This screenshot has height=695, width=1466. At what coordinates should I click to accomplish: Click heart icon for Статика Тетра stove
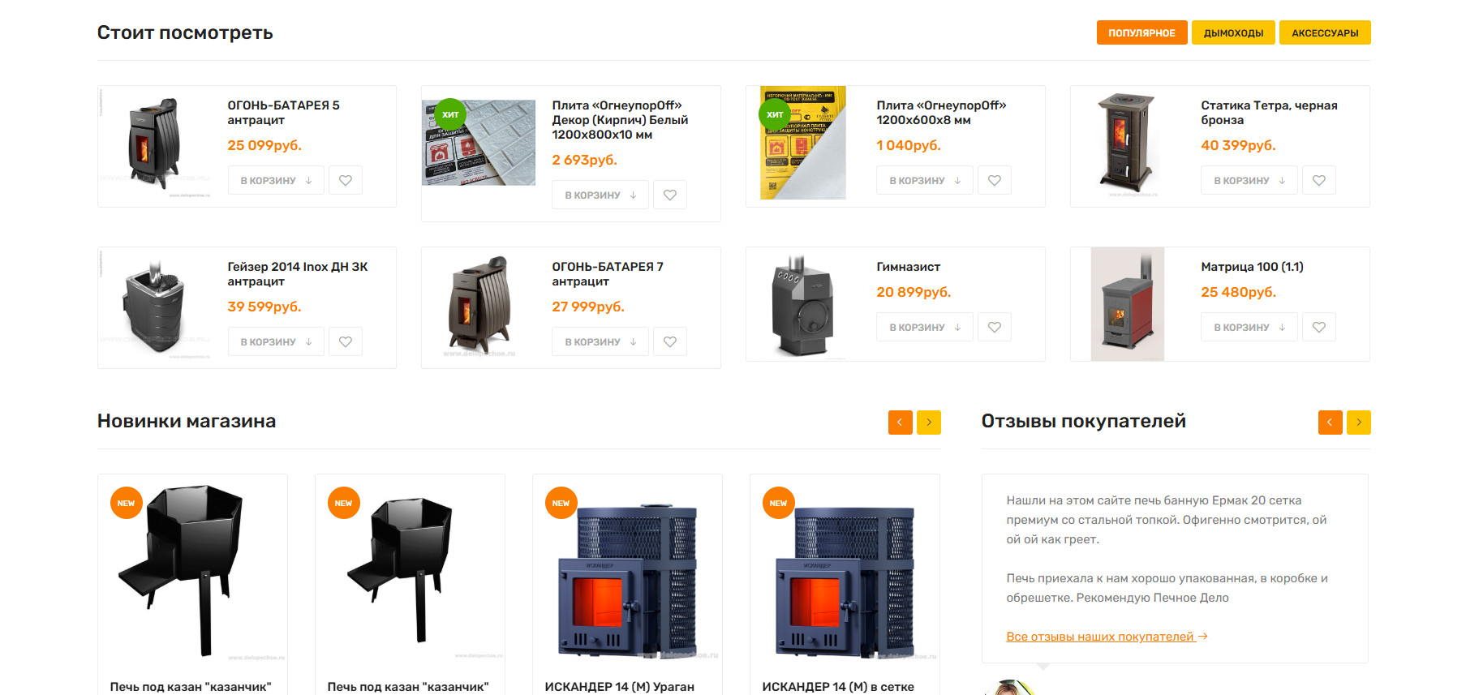(1319, 180)
